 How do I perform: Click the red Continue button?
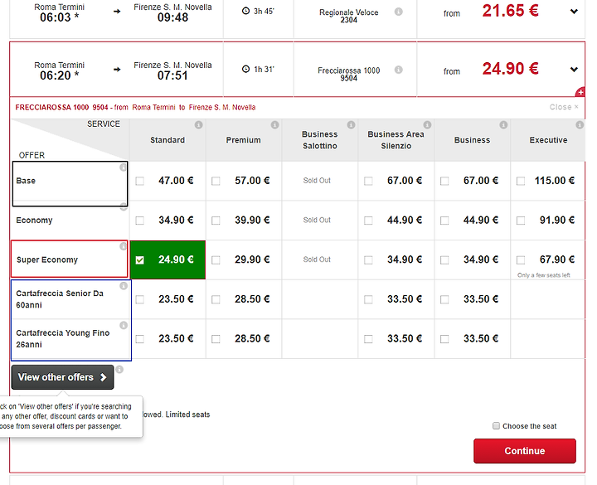coord(525,451)
